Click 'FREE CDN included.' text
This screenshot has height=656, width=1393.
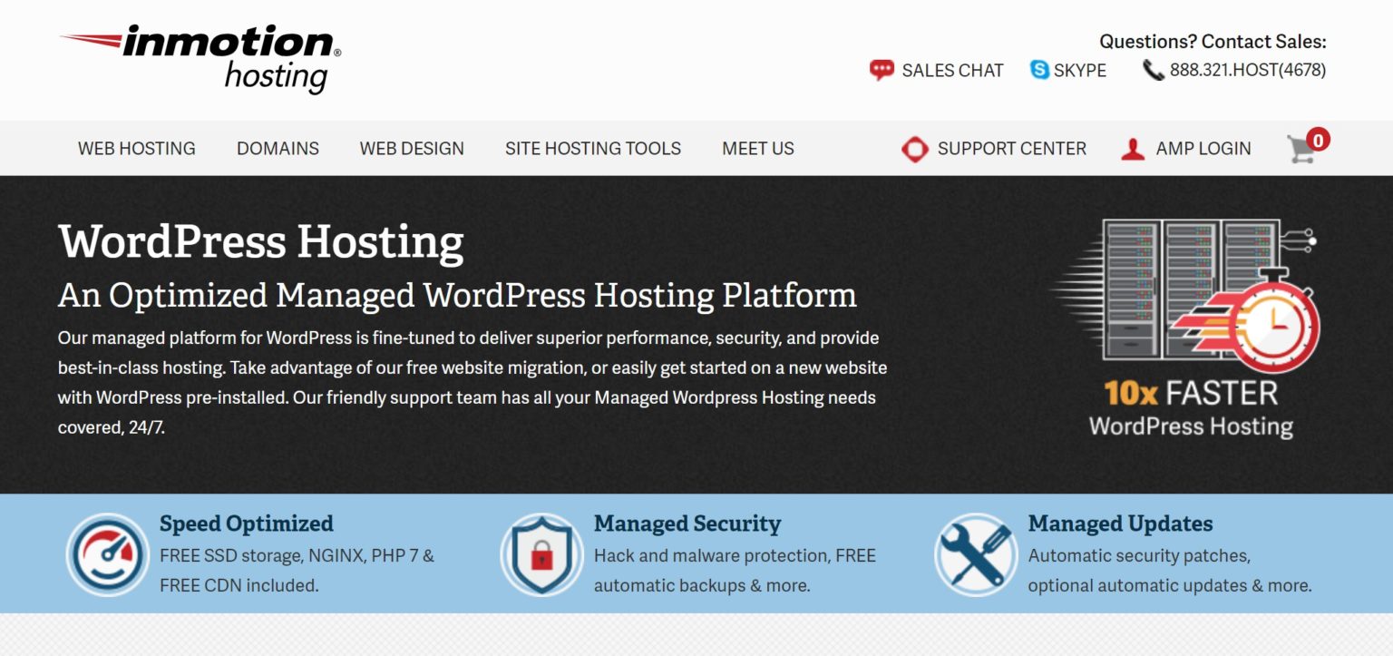(x=239, y=585)
